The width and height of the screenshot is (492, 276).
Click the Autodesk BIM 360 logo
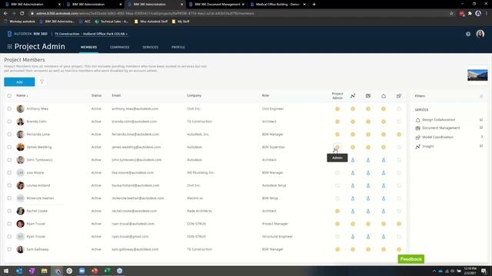tap(28, 34)
